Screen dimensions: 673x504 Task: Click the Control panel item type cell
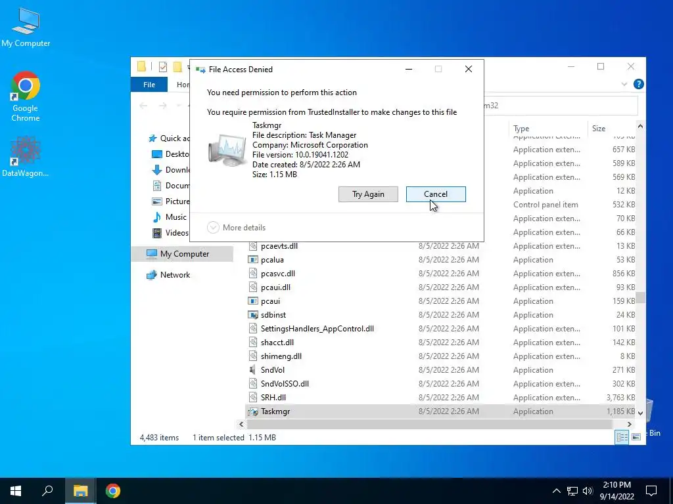coord(545,205)
